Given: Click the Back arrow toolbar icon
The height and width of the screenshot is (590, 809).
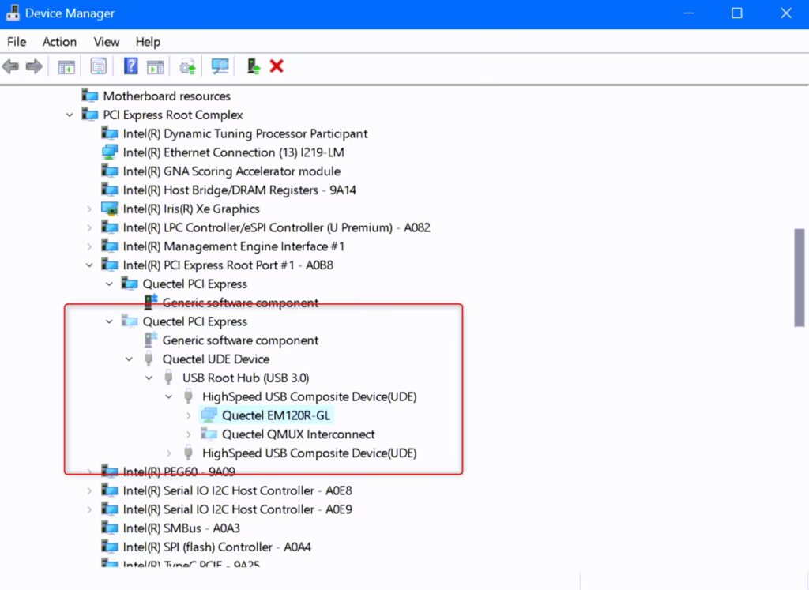Looking at the screenshot, I should pyautogui.click(x=11, y=66).
